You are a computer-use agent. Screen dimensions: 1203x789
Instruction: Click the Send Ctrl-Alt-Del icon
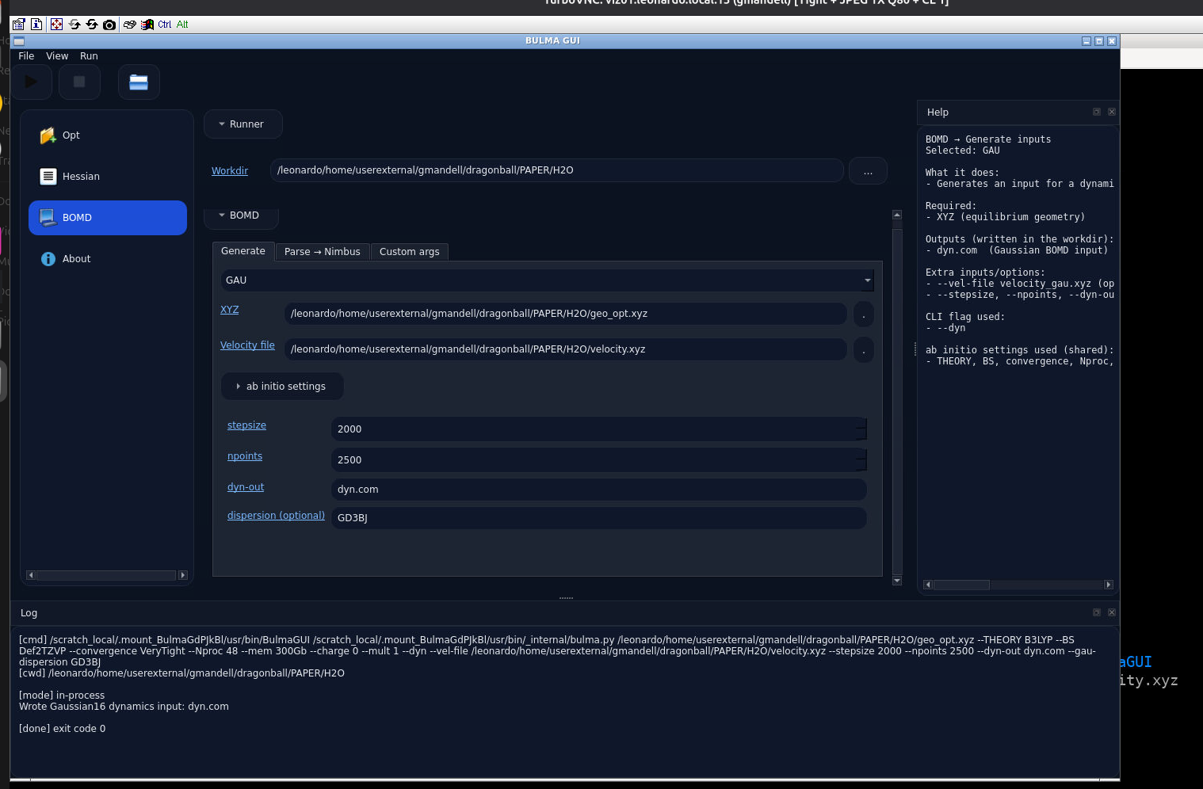(130, 25)
